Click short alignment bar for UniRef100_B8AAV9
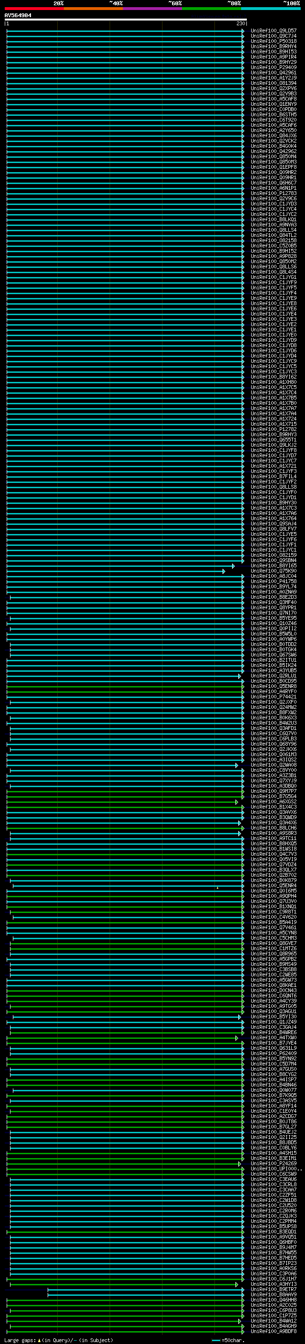Image resolution: width=305 pixels, height=1344 pixels. 146,1295
